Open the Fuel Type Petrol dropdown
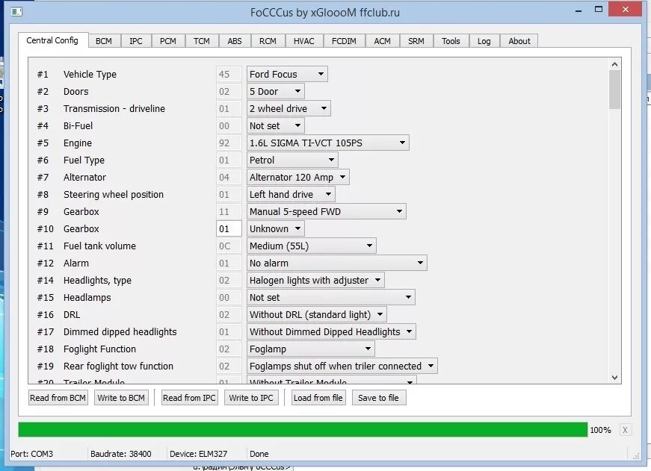Screen dimensions: 651x471 tap(292, 160)
